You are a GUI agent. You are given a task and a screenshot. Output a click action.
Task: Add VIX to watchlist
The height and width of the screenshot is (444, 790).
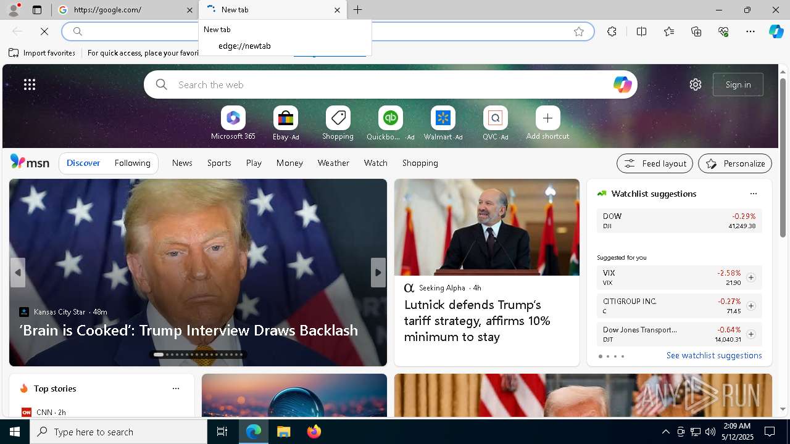pyautogui.click(x=750, y=277)
